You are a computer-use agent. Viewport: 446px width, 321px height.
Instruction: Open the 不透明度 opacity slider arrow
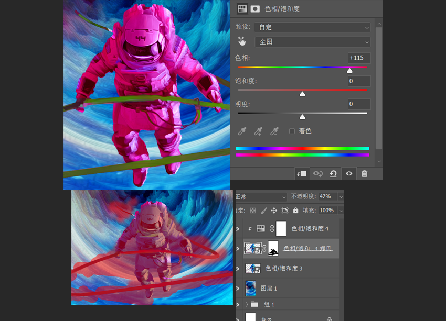(341, 197)
